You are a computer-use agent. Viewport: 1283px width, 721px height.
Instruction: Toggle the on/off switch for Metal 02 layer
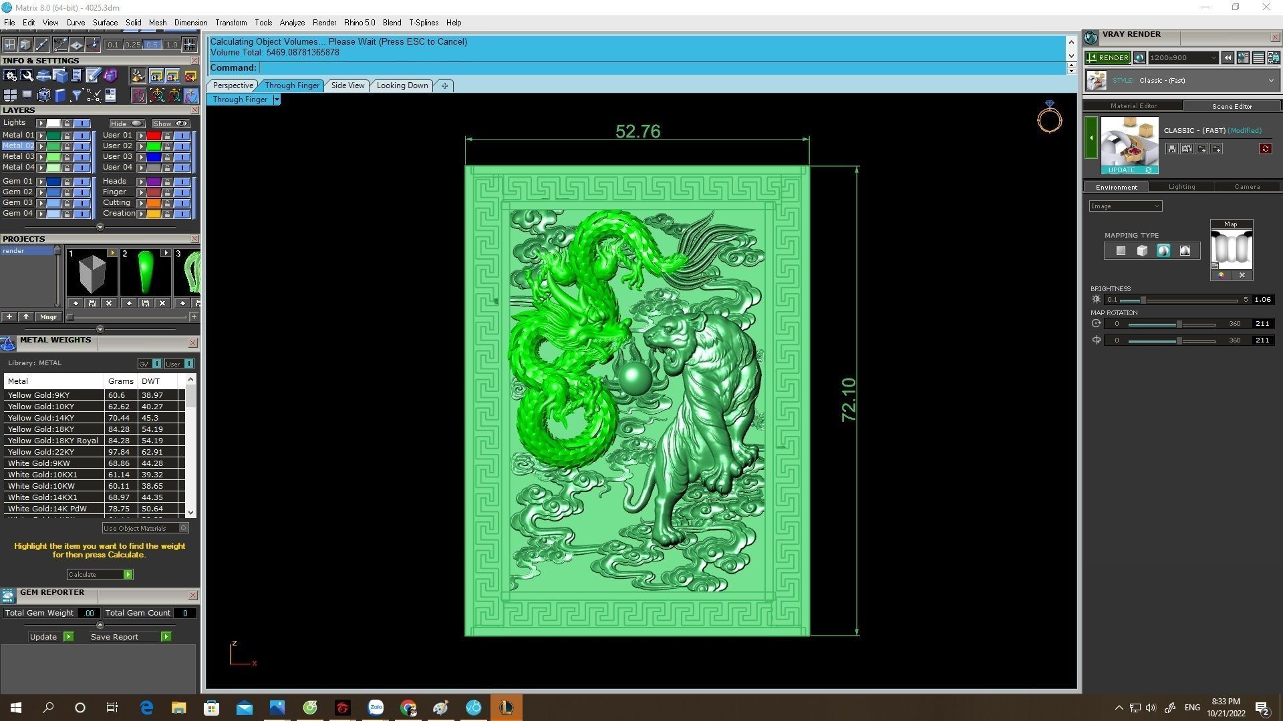(82, 146)
